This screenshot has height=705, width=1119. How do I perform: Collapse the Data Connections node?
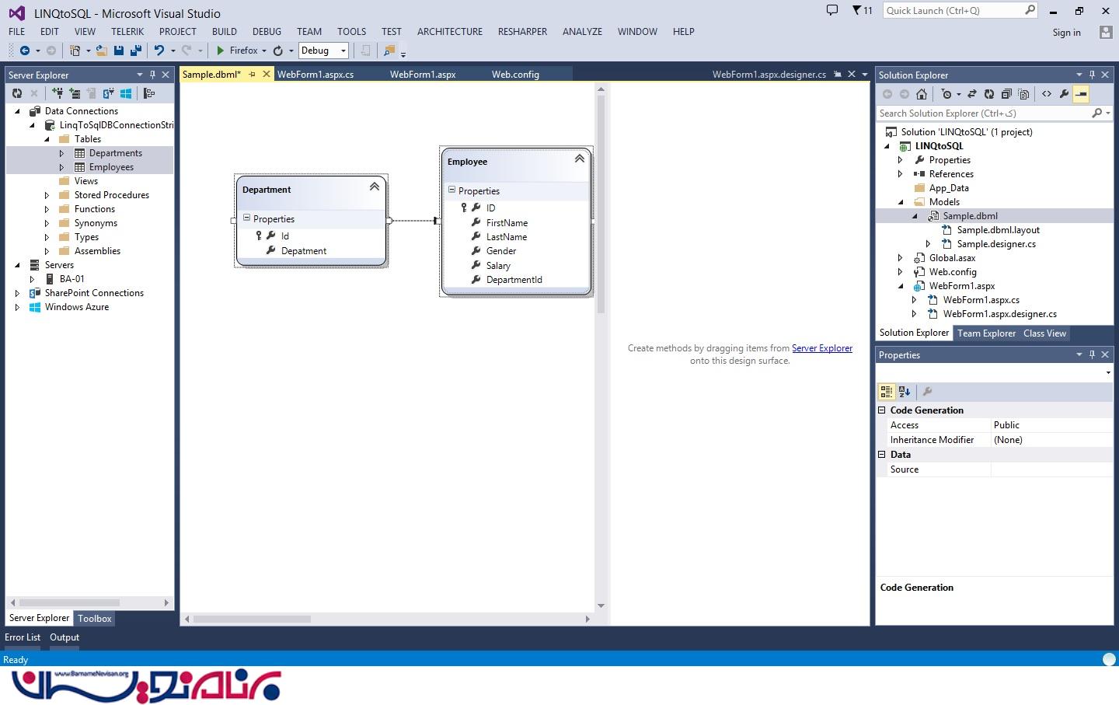[17, 111]
